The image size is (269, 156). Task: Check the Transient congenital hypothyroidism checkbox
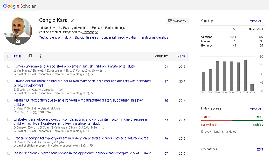coord(9,138)
